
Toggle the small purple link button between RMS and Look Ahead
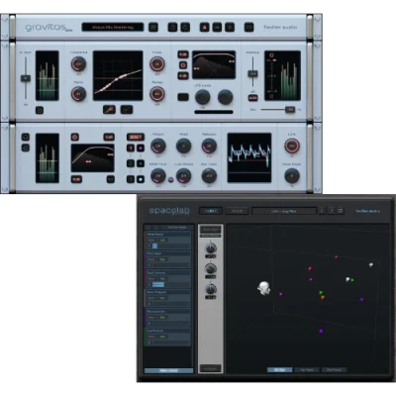tap(171, 180)
